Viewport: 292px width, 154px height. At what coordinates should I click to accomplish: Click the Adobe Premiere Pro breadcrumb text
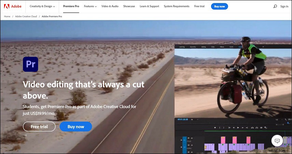[x=52, y=16]
